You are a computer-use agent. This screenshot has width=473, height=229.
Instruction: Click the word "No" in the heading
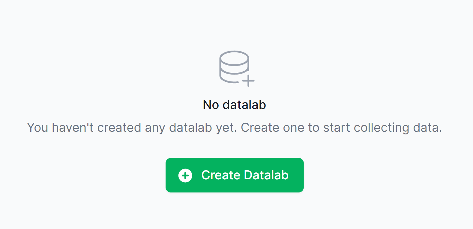pyautogui.click(x=211, y=105)
